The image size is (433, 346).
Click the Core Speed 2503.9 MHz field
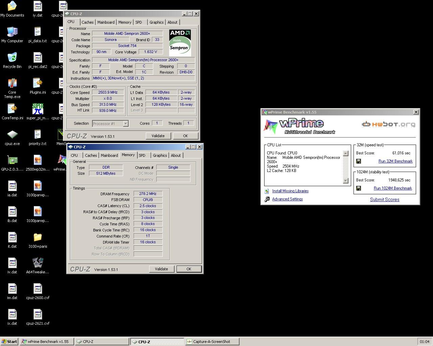coord(108,93)
